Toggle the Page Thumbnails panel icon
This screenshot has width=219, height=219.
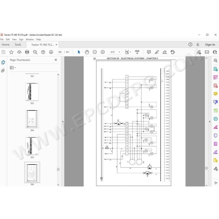click(x=3, y=62)
